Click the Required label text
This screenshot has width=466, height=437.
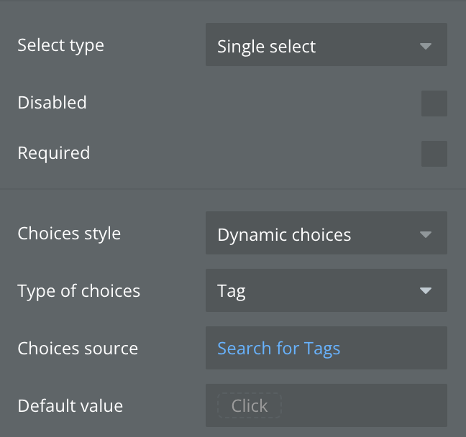tap(53, 153)
